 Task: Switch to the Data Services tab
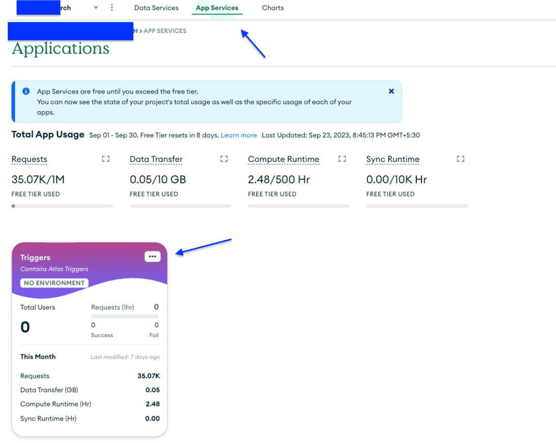pos(156,8)
